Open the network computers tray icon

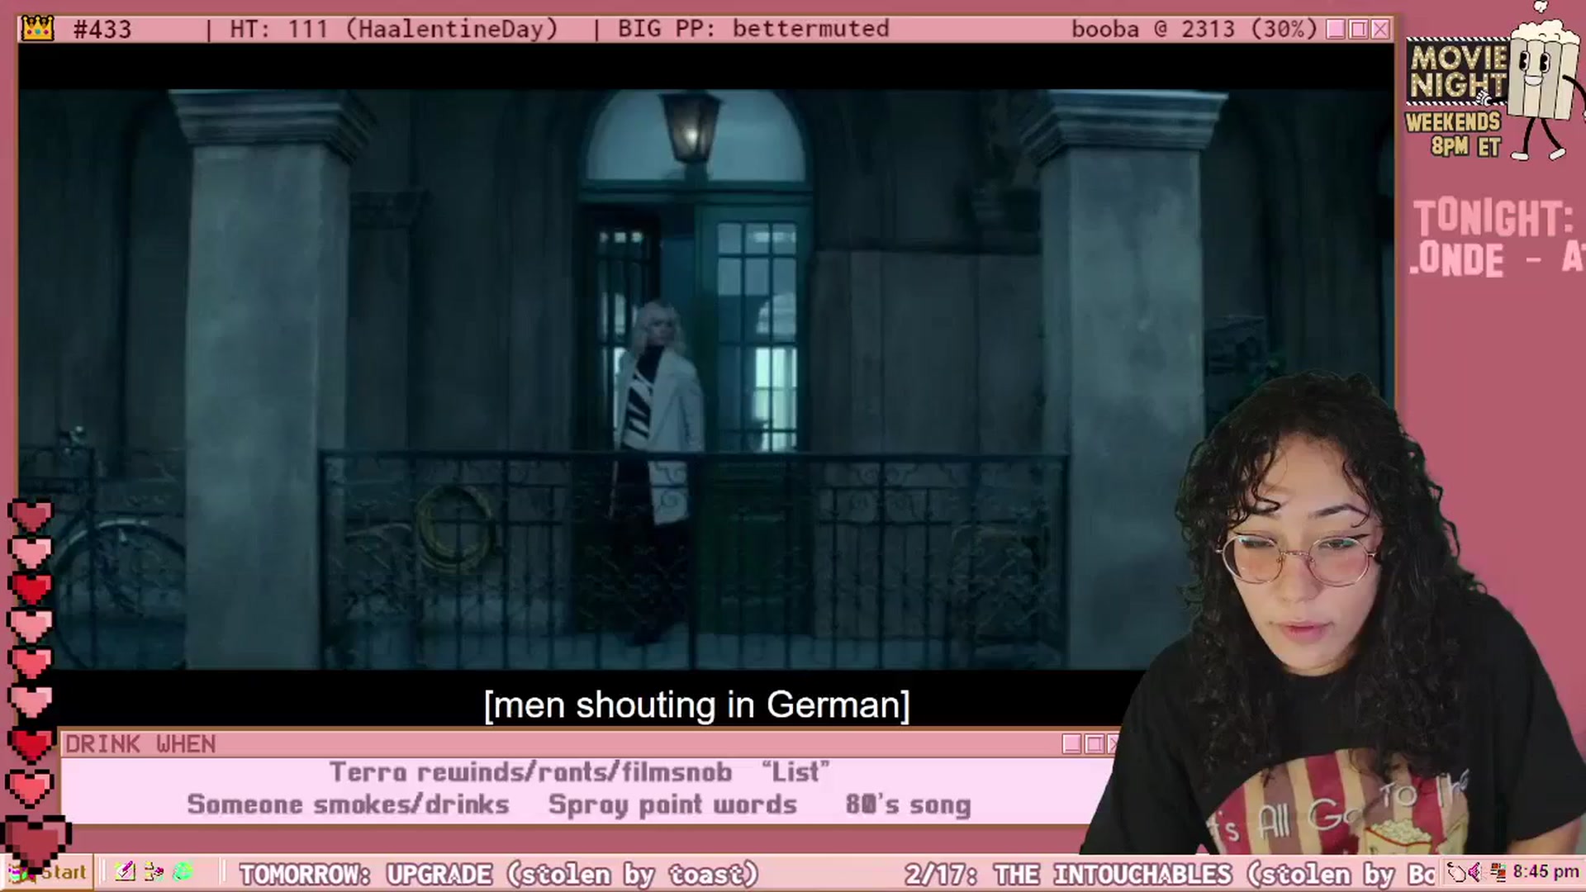1497,872
